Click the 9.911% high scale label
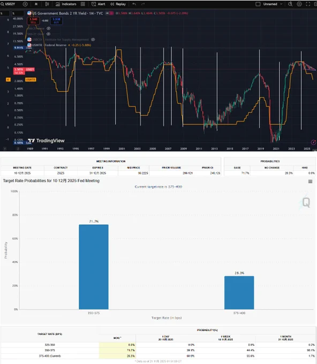317x364 pixels. coord(19,48)
